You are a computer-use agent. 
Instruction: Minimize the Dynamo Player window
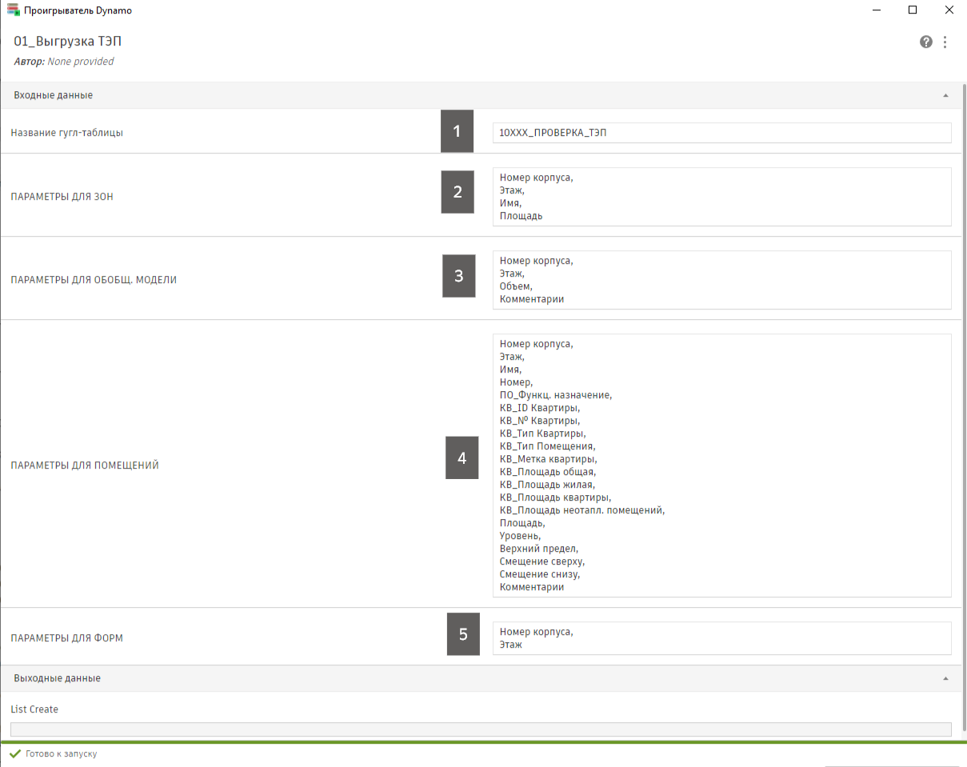(x=876, y=10)
